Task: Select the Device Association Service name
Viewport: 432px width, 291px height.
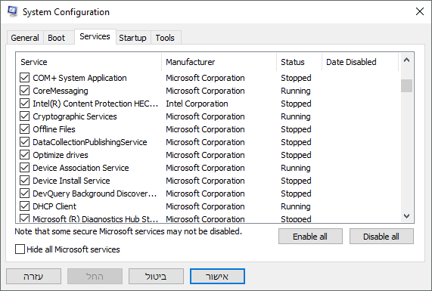Action: 81,168
